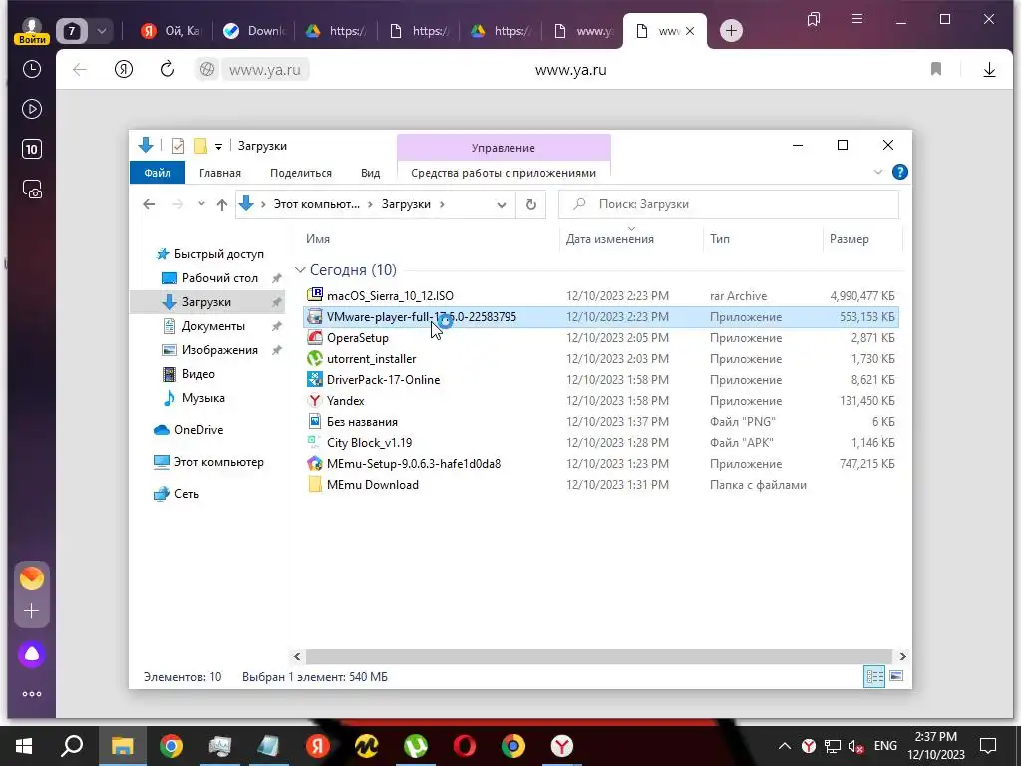Open taskbar search magnifier
The width and height of the screenshot is (1021, 766).
coord(72,746)
